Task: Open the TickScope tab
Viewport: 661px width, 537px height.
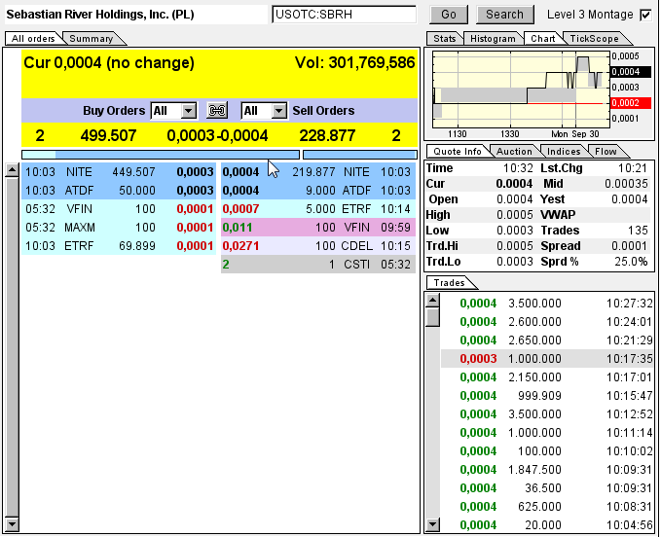Action: point(594,39)
